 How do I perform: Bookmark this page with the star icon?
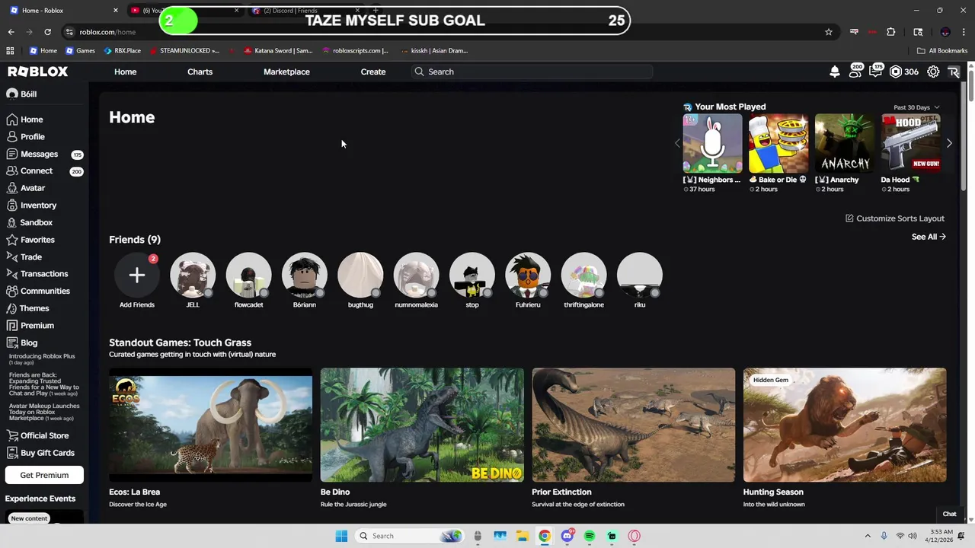click(829, 32)
